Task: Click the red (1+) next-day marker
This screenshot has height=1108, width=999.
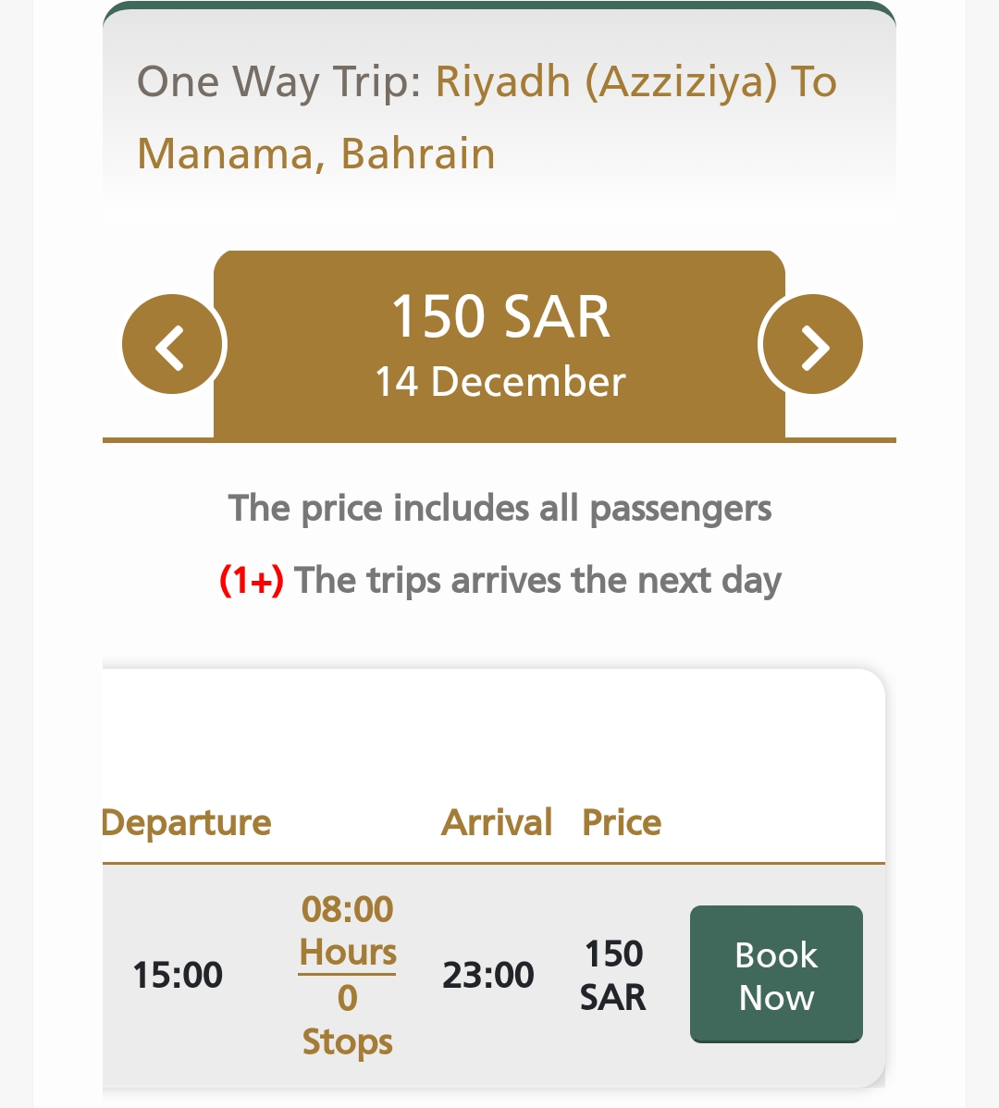Action: tap(252, 580)
